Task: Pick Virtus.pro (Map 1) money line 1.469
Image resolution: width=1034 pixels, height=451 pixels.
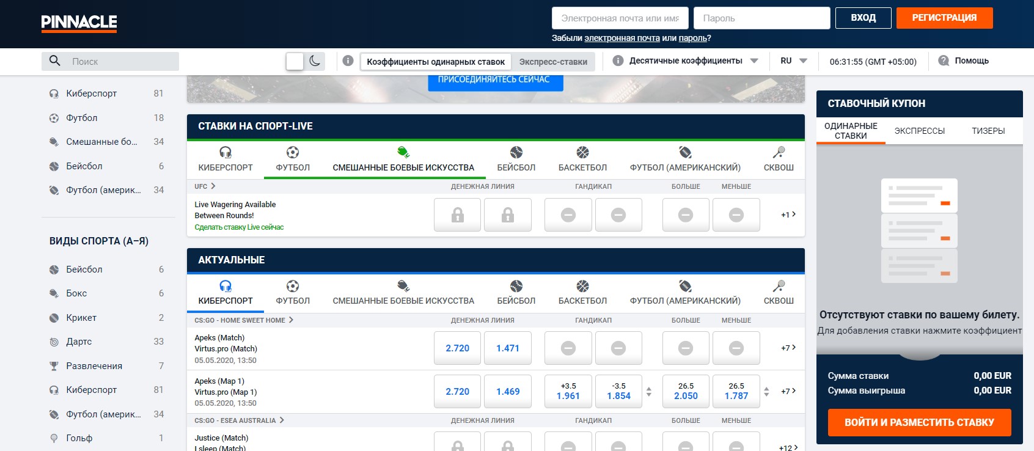Action: (508, 392)
